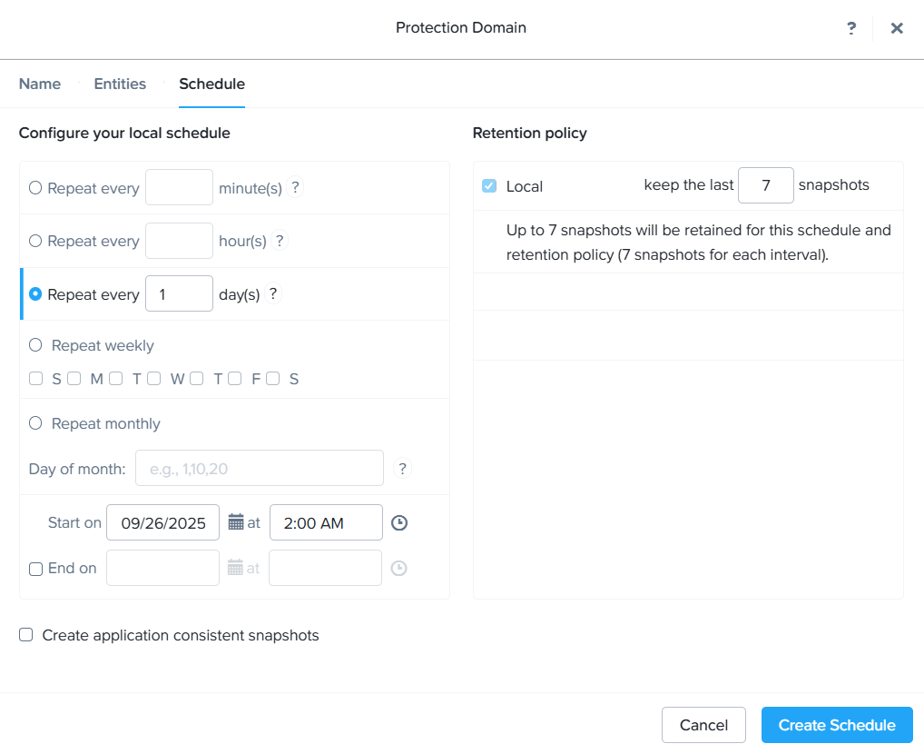This screenshot has width=924, height=754.
Task: Uncheck the Local retention checkbox
Action: click(489, 186)
